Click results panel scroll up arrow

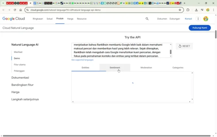[192, 73]
